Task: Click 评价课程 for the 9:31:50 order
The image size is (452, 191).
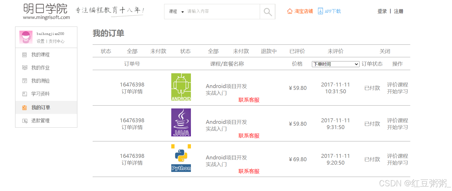Action: click(x=398, y=120)
